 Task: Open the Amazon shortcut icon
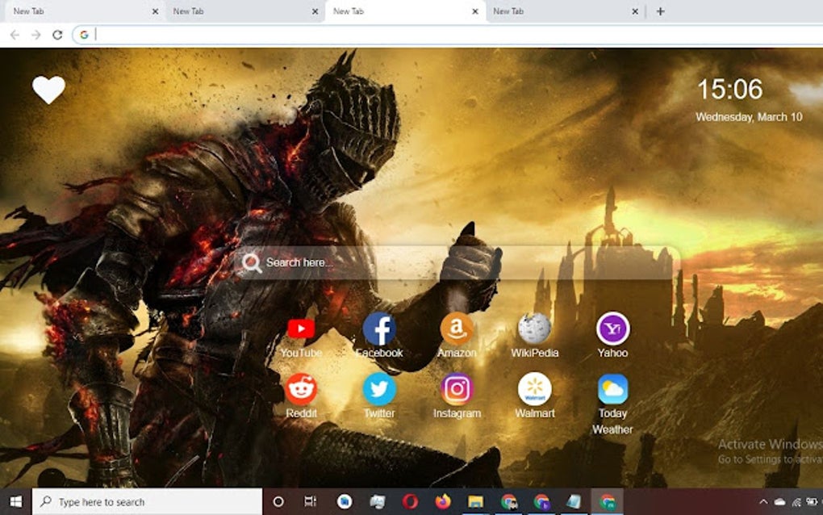tap(457, 329)
